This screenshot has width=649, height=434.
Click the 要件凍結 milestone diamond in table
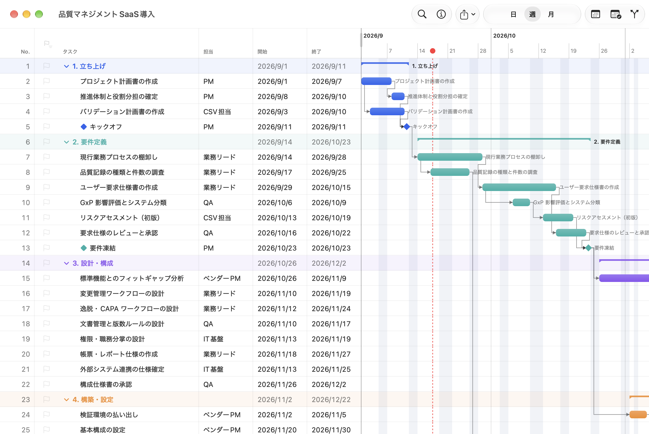point(84,248)
